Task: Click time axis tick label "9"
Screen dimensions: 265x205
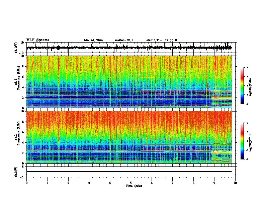Action: (214, 183)
